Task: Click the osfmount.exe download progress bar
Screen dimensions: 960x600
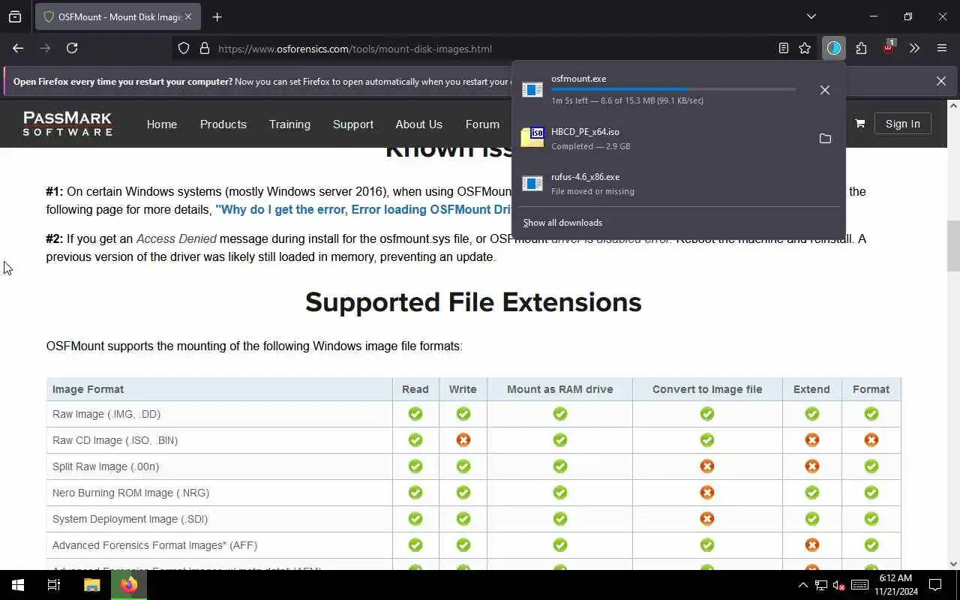Action: tap(673, 89)
